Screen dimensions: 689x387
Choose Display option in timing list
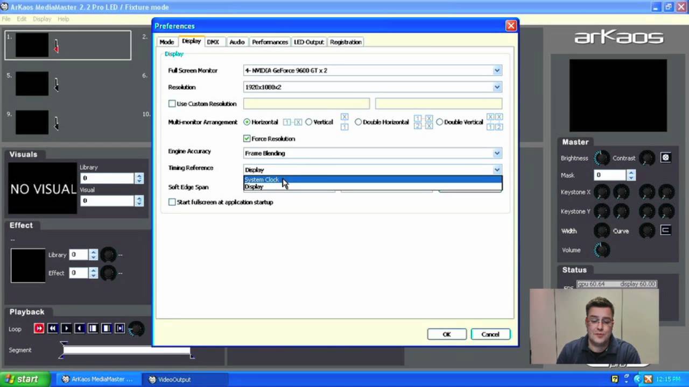(372, 187)
